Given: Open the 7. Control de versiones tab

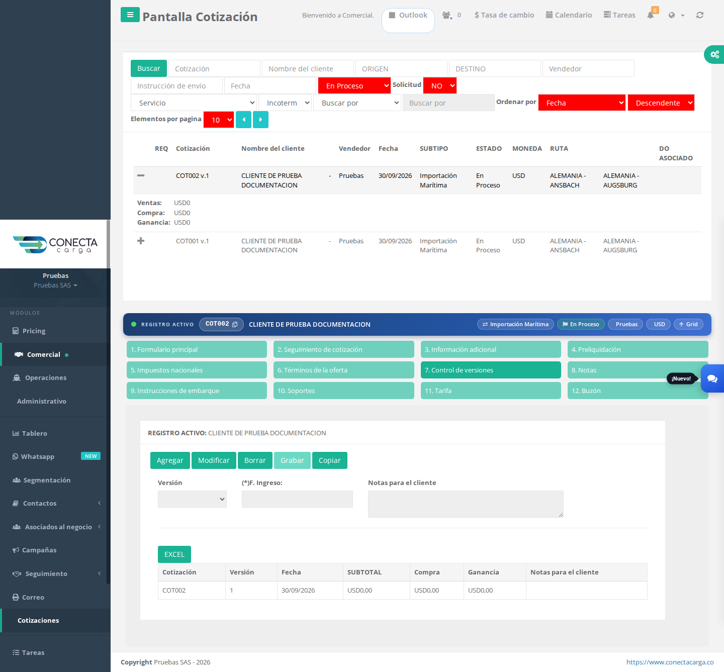Looking at the screenshot, I should (491, 370).
